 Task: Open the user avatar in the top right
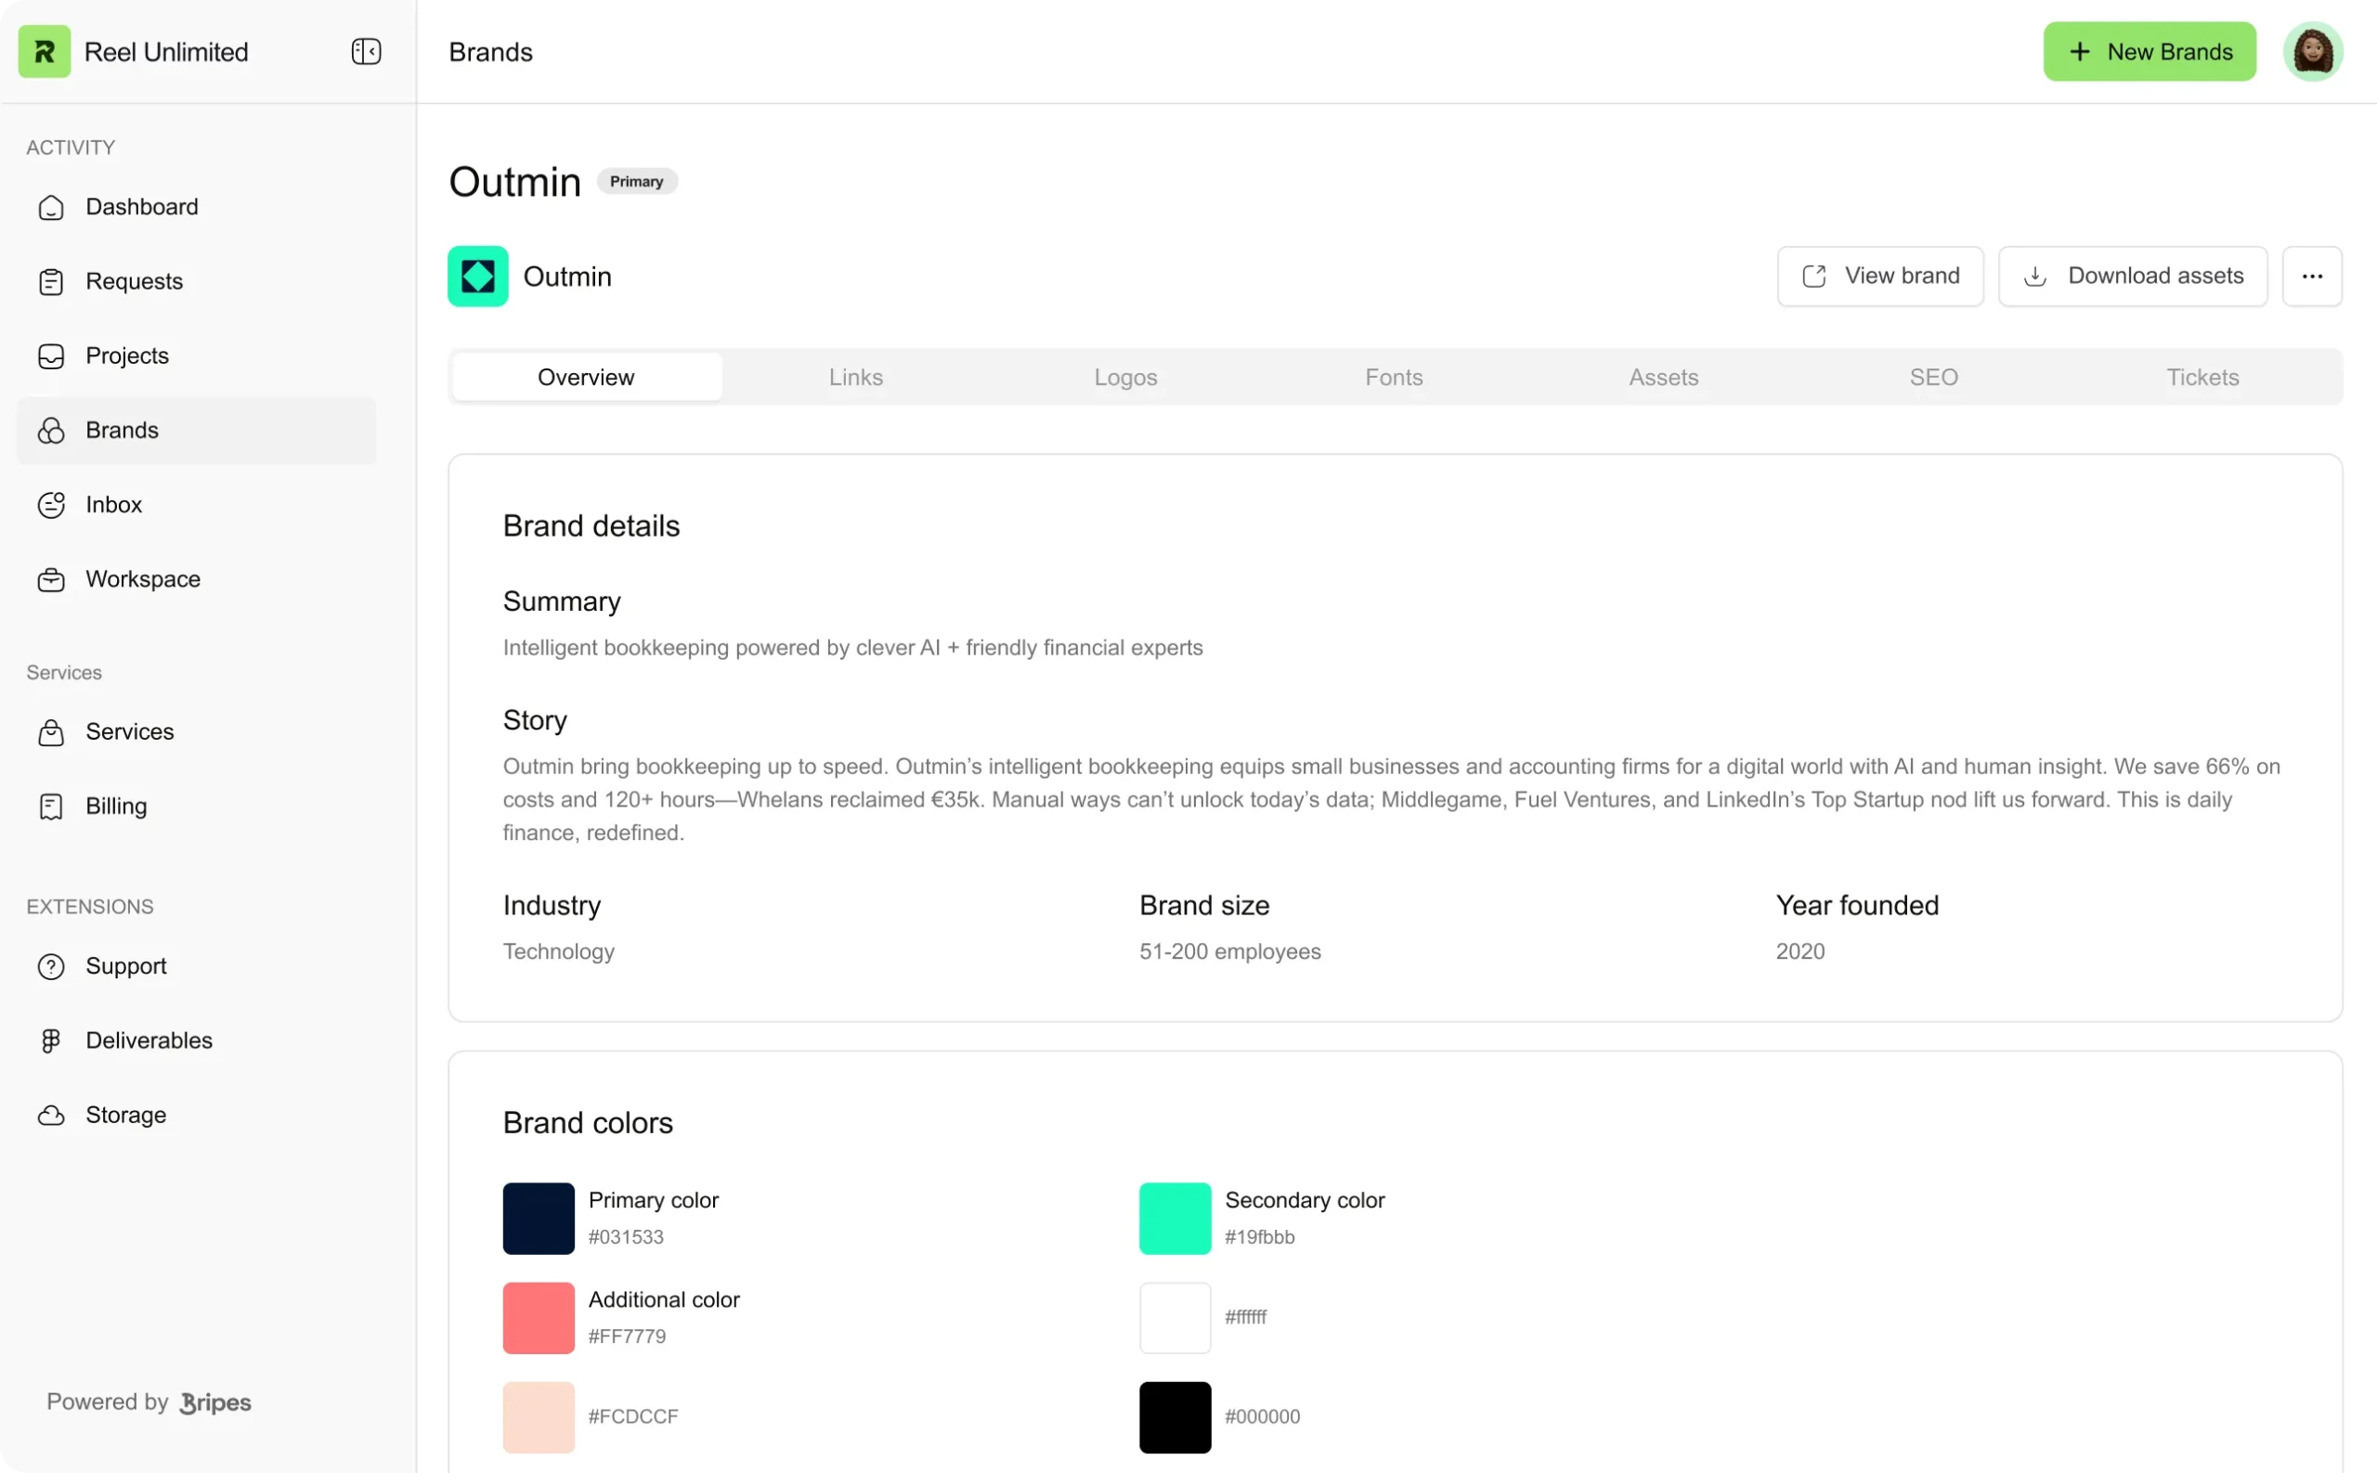[2312, 52]
